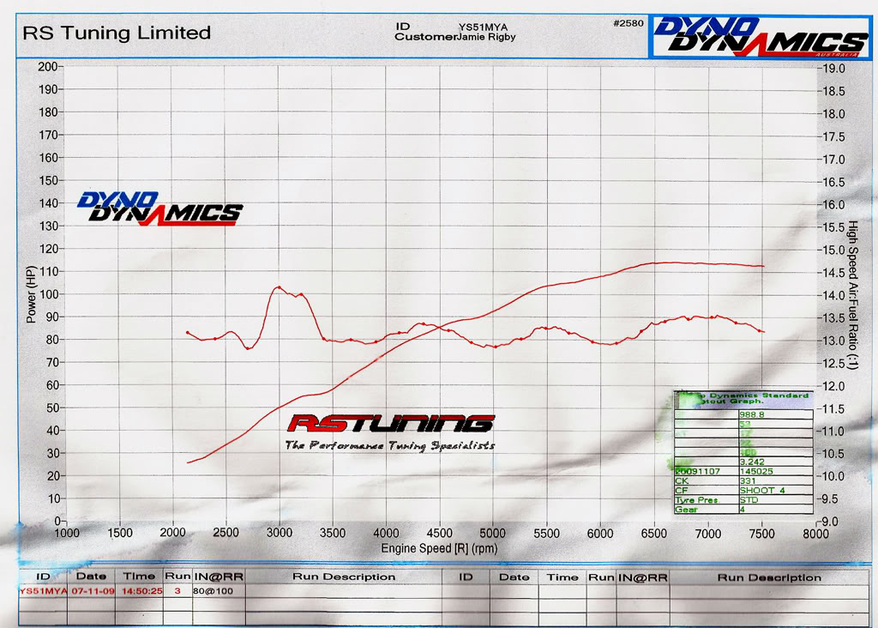Click the Dyno Dynamics logo inside the chart
Viewport: 878px width, 628px height.
click(160, 208)
